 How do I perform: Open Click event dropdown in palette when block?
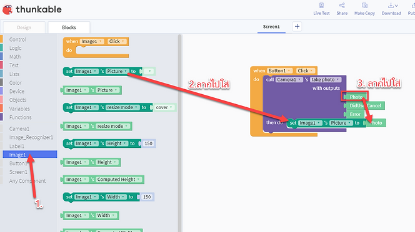(x=117, y=41)
